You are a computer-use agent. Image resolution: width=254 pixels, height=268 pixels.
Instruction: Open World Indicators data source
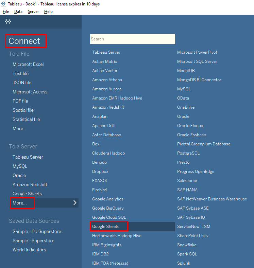point(29,250)
